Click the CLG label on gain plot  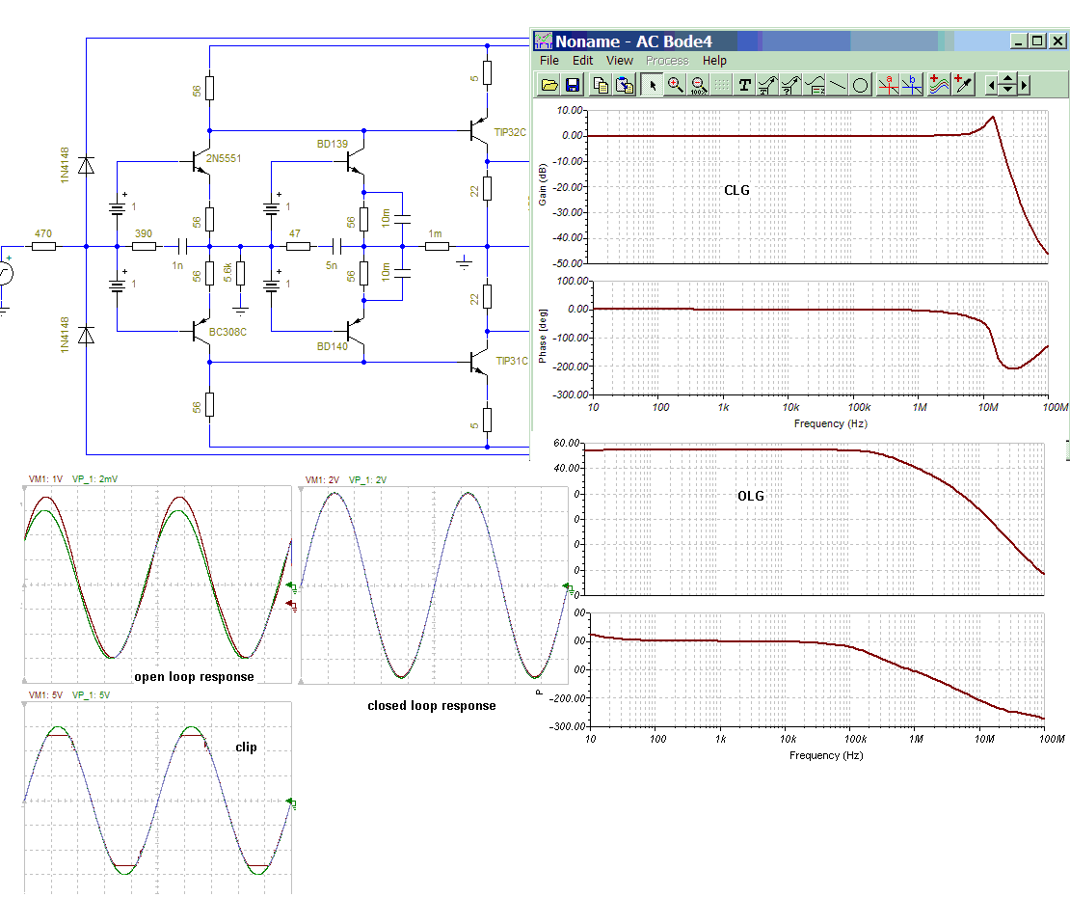(x=736, y=190)
